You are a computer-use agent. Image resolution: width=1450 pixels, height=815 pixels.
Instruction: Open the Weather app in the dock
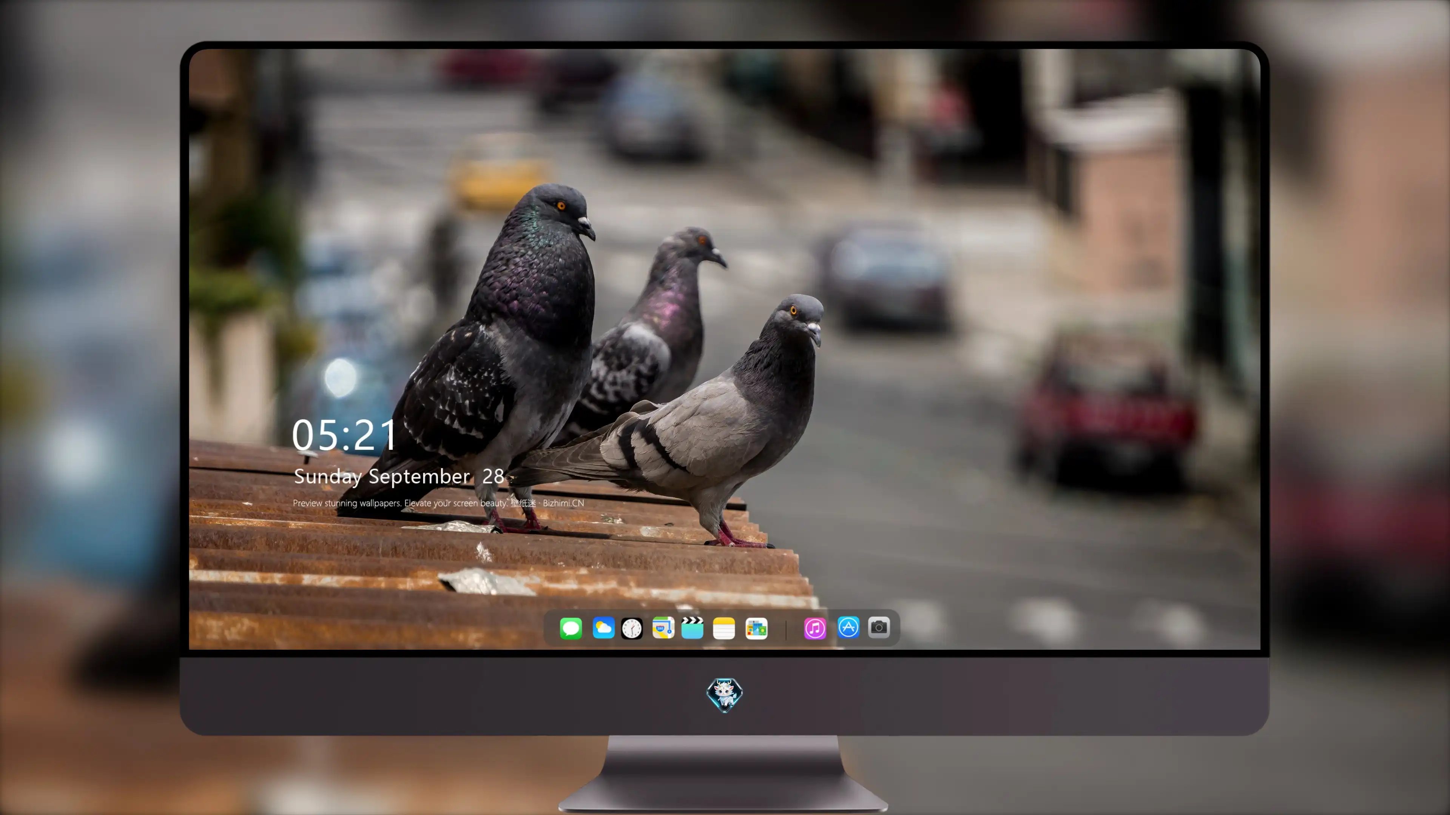point(603,628)
